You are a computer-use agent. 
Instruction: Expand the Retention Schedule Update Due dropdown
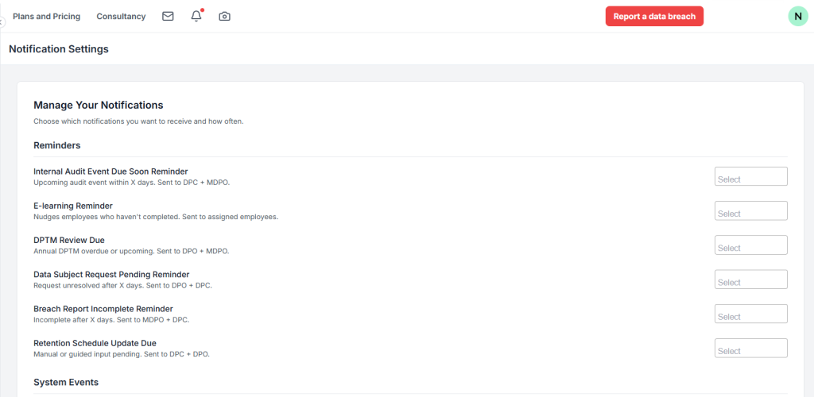click(x=750, y=349)
